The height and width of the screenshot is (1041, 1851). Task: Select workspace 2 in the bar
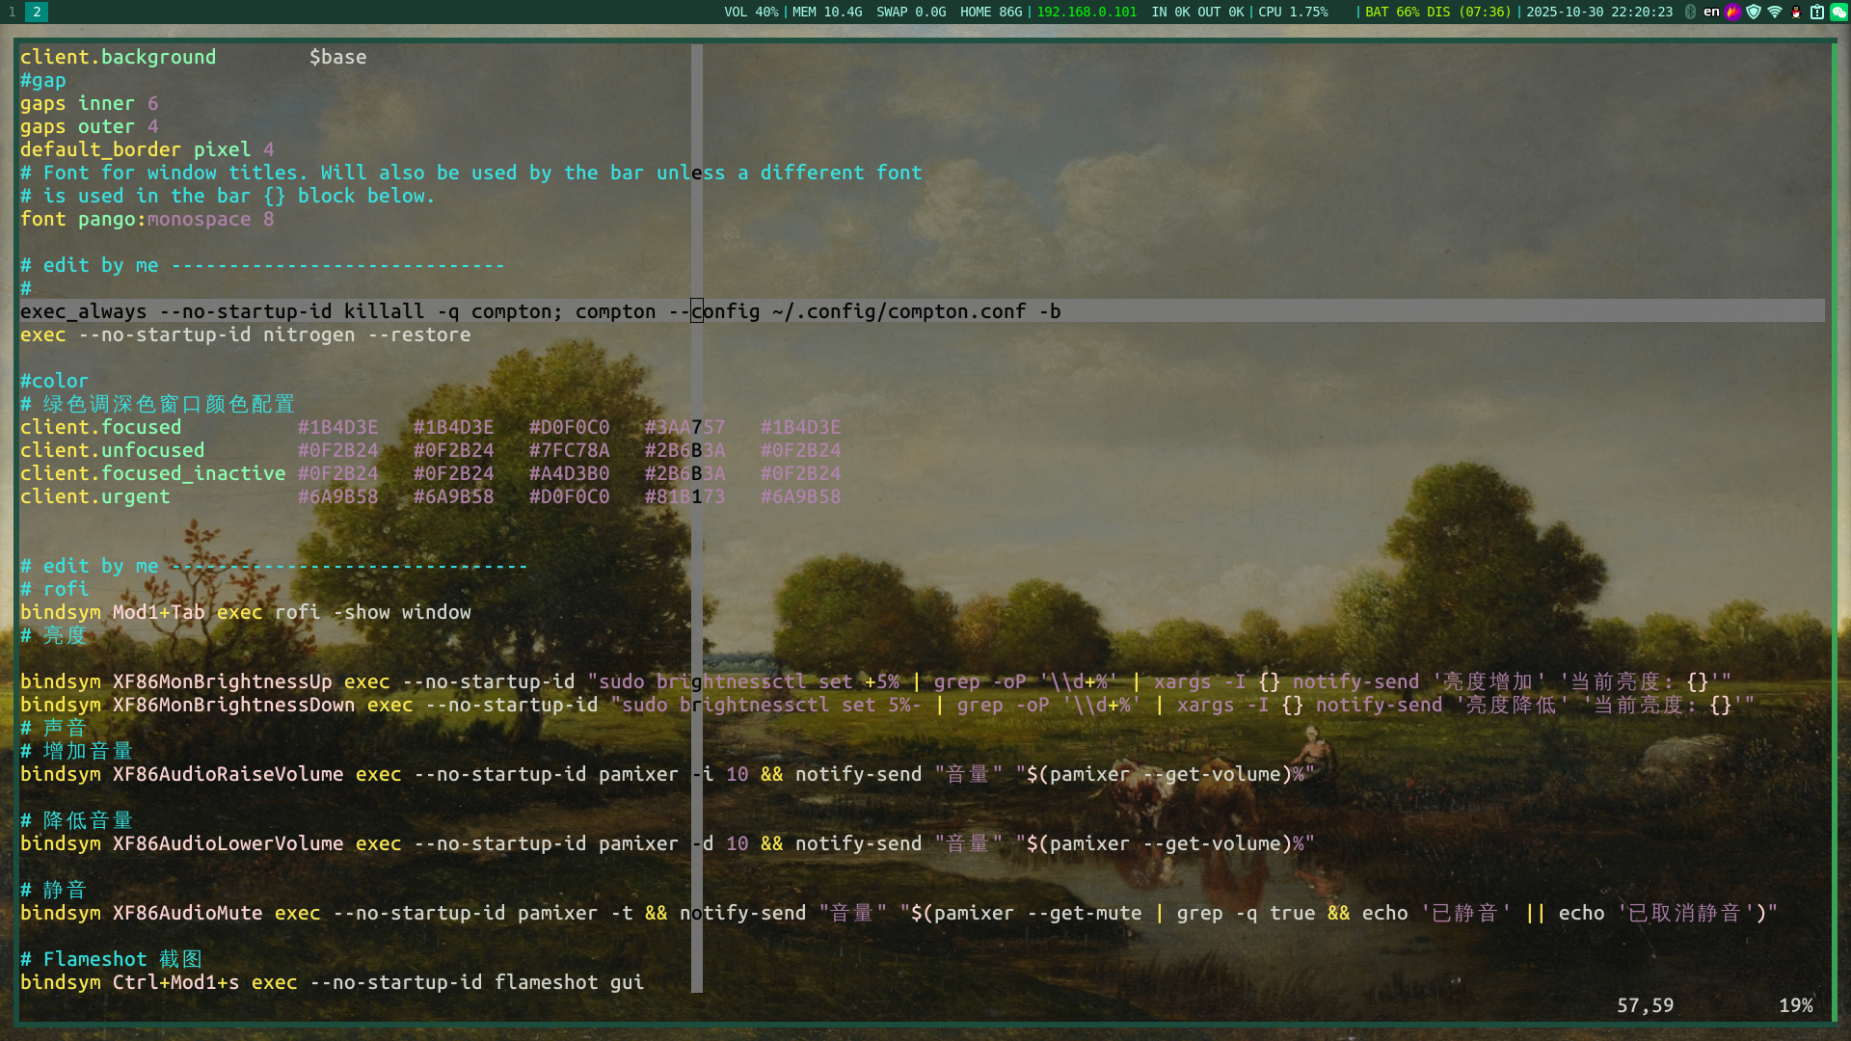coord(36,12)
